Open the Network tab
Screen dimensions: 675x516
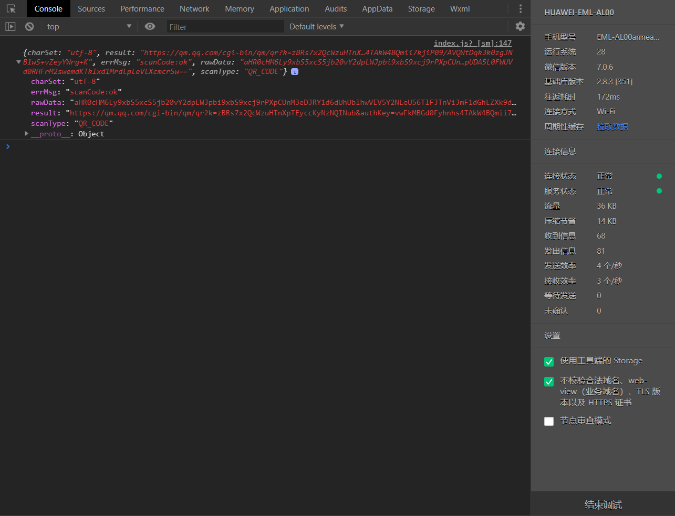point(194,9)
